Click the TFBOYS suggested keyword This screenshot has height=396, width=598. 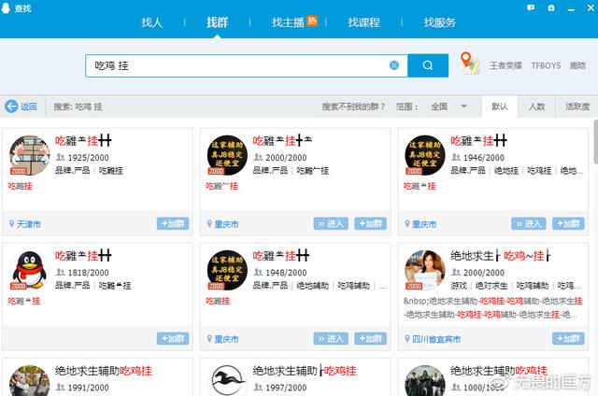click(x=546, y=65)
